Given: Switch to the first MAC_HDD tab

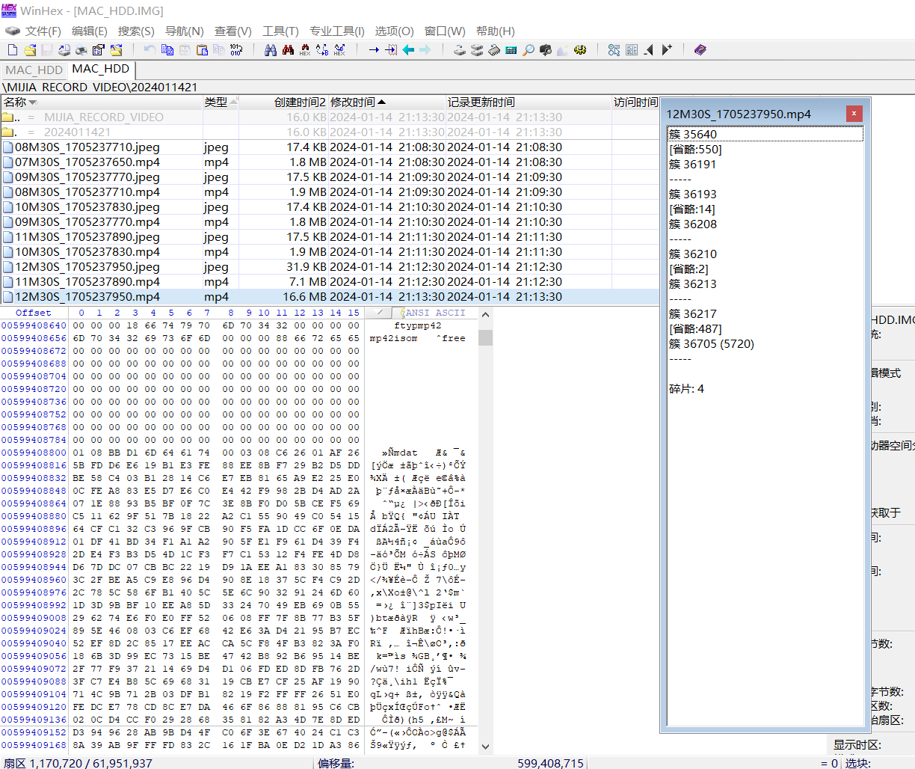Looking at the screenshot, I should (34, 70).
